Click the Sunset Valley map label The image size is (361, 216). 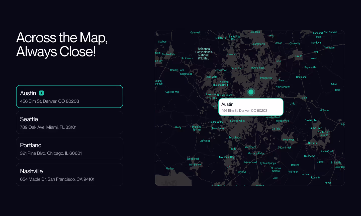click(x=237, y=121)
